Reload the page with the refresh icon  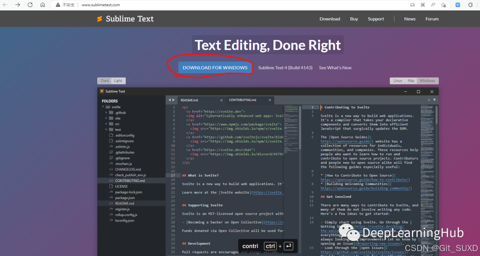click(30, 5)
